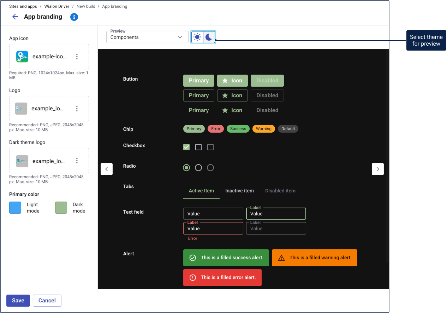
Task: Open the Sites and apps breadcrumb
Action: click(x=23, y=6)
